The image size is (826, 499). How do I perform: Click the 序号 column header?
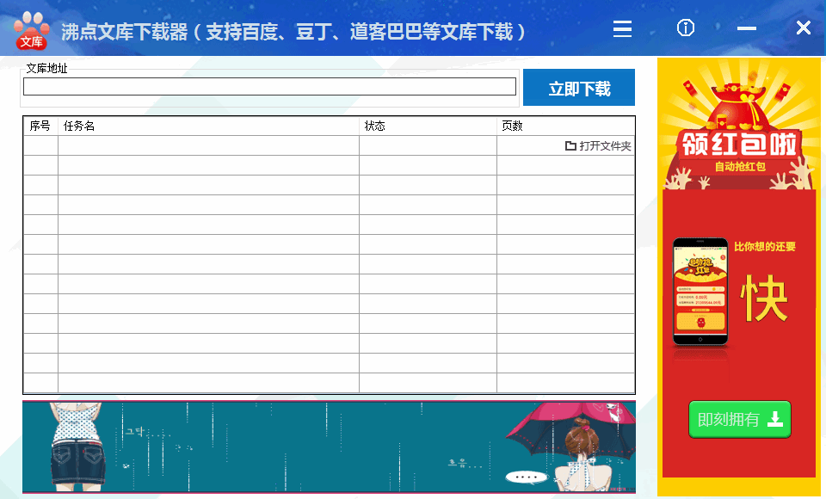click(40, 126)
